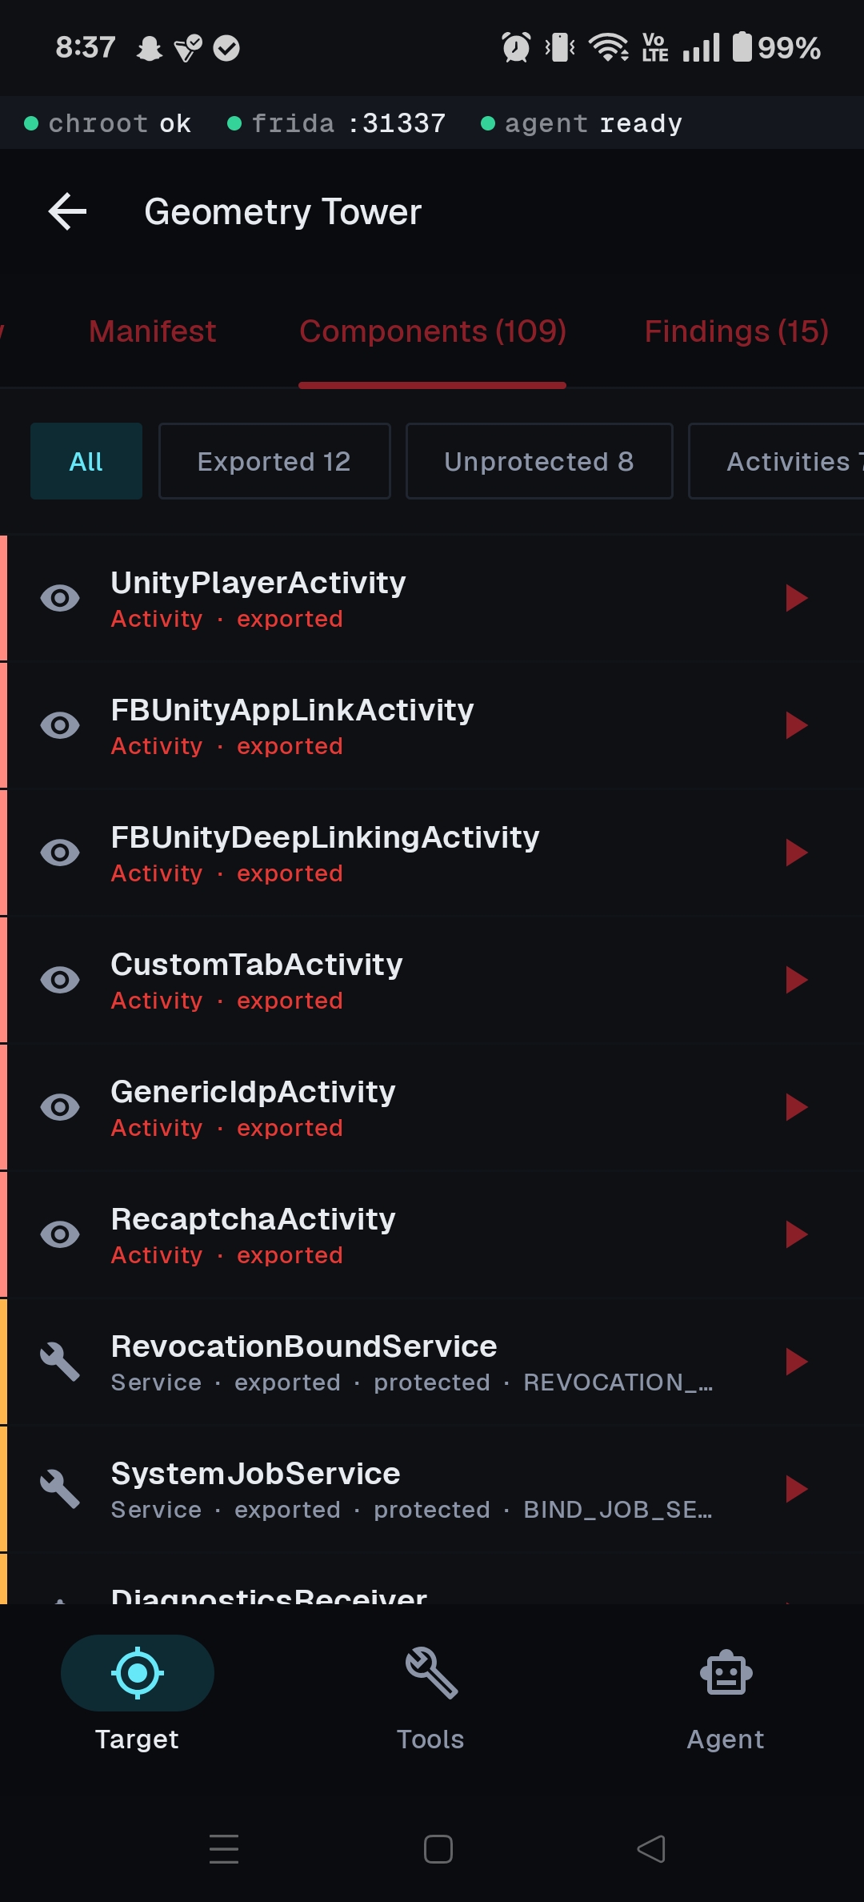Image resolution: width=864 pixels, height=1902 pixels.
Task: Tap Android recent apps navigation icon
Action: click(x=224, y=1849)
